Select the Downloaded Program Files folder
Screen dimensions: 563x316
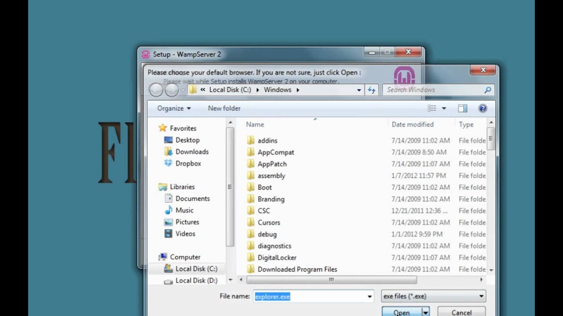[x=297, y=269]
